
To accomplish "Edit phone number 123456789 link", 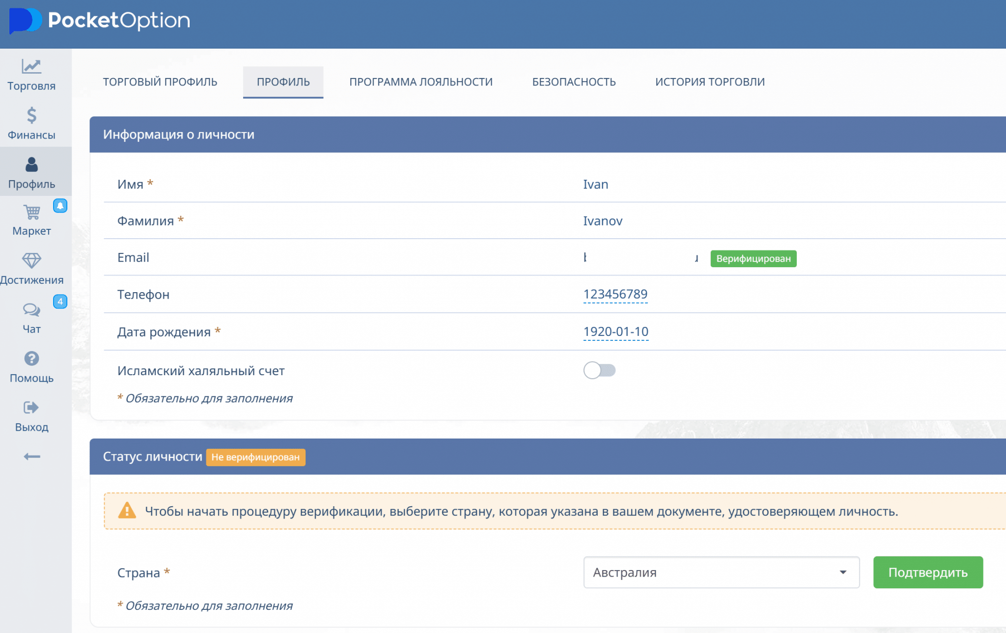I will coord(615,294).
